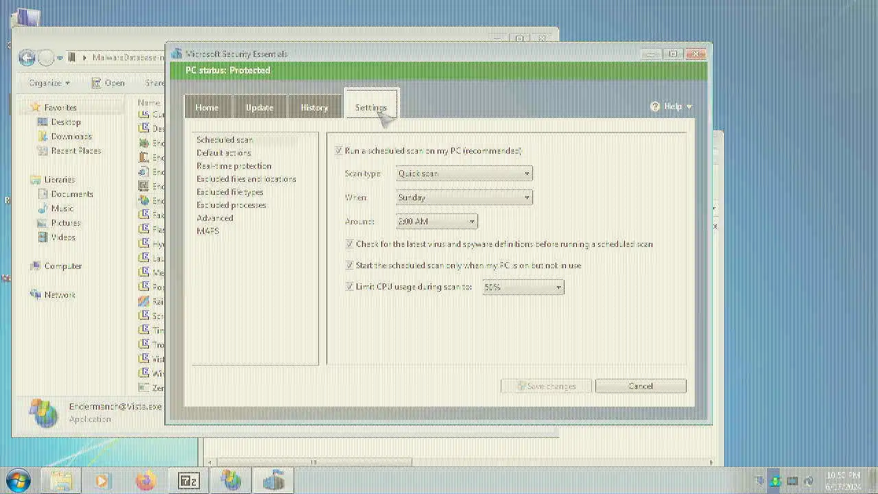Open the media player taskbar icon
Image resolution: width=878 pixels, height=494 pixels.
pos(103,481)
